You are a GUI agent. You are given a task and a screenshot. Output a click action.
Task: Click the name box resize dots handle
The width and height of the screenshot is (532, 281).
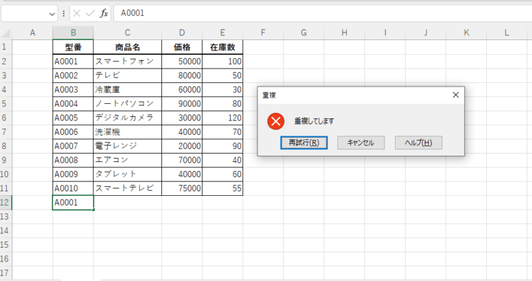pos(64,13)
